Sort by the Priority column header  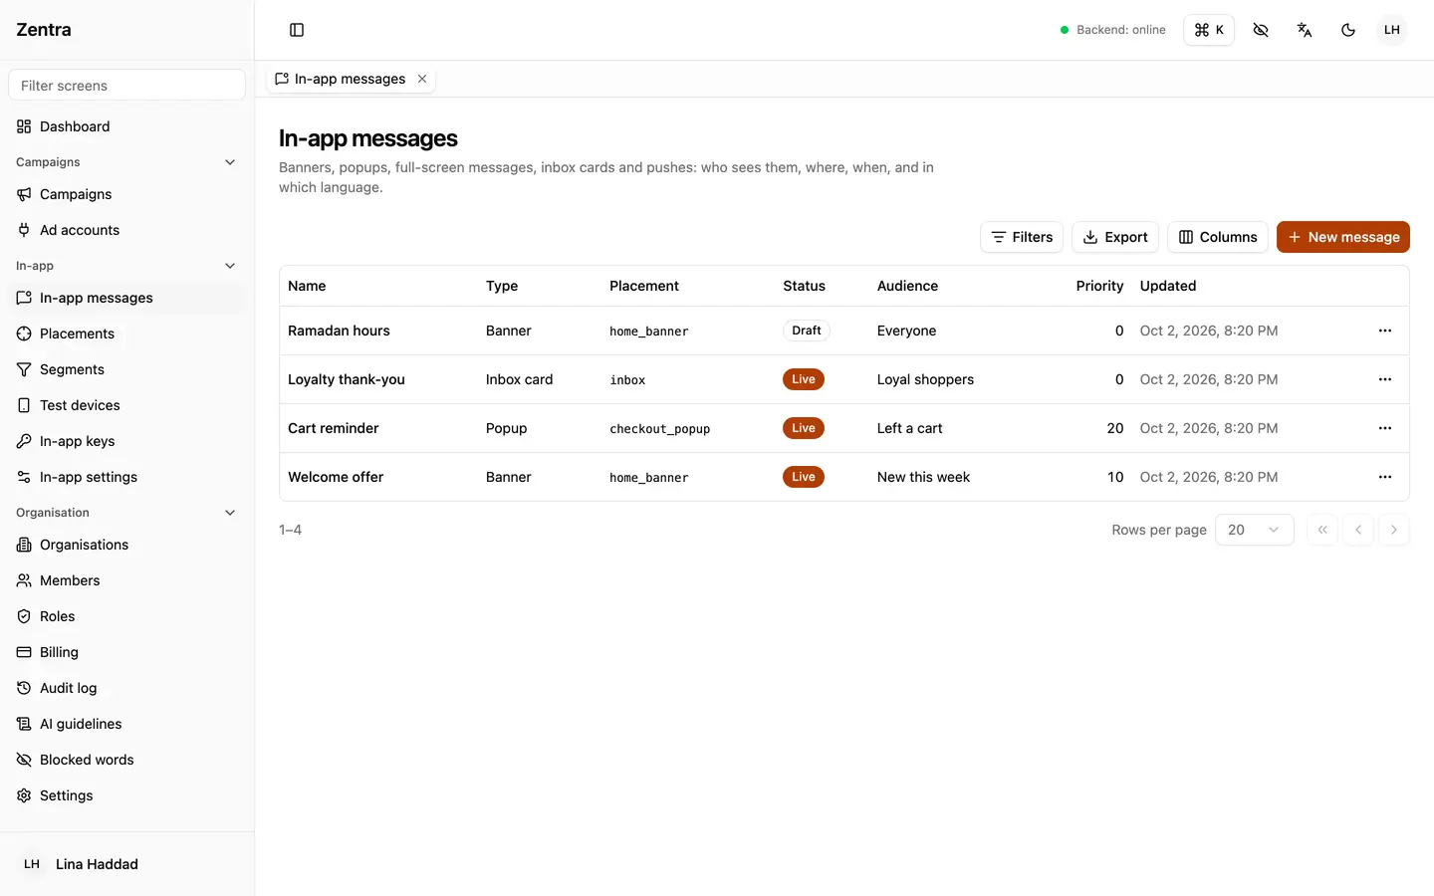click(1099, 286)
